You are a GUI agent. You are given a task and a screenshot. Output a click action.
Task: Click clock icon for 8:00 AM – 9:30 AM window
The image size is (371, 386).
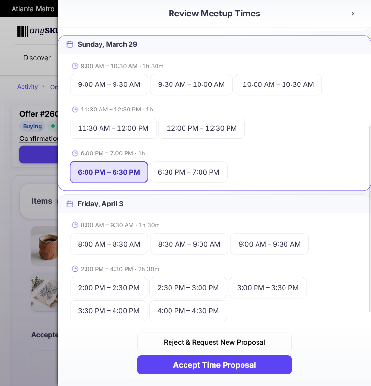point(75,225)
